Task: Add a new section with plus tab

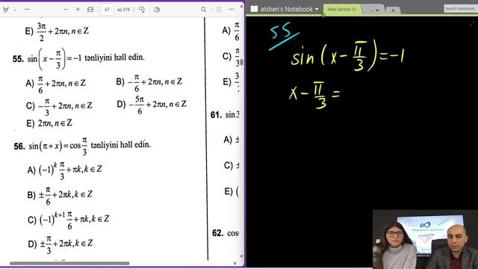Action: pyautogui.click(x=393, y=10)
